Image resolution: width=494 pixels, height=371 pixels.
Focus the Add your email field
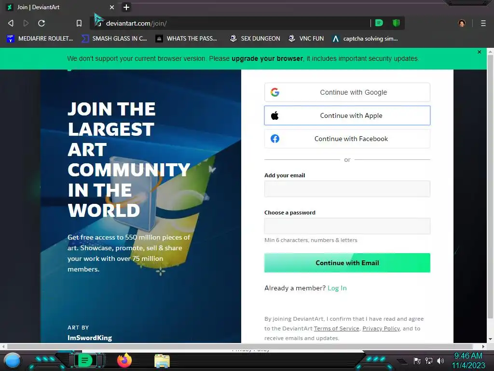[347, 189]
